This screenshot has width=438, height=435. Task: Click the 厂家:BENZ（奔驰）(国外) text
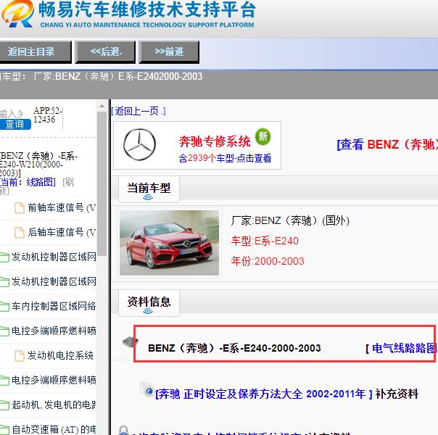290,220
